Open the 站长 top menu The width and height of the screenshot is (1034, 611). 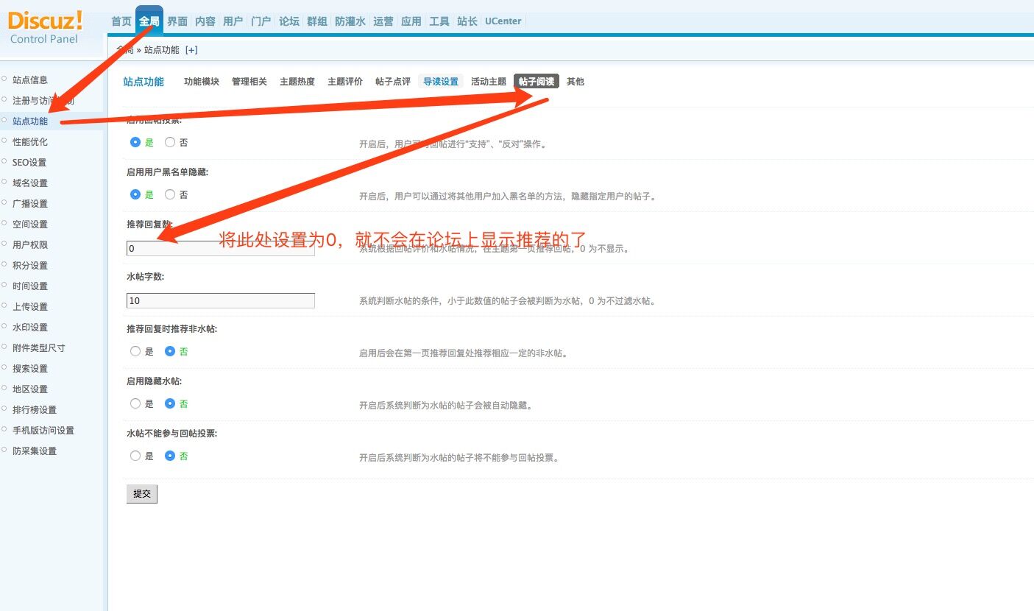467,21
